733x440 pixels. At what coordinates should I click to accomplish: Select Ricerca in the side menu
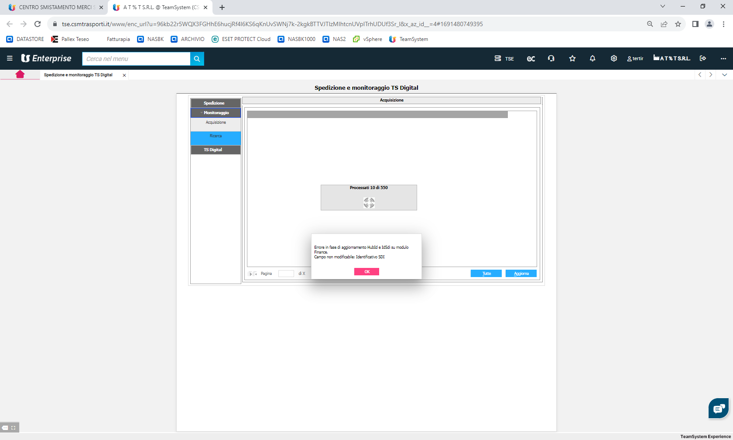[x=216, y=136]
